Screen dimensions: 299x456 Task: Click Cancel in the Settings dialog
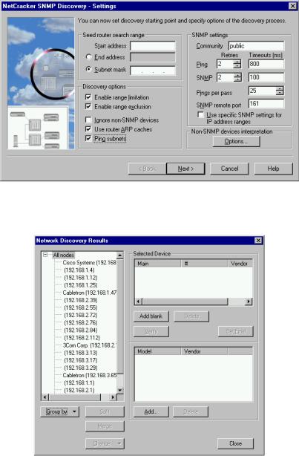click(x=229, y=169)
